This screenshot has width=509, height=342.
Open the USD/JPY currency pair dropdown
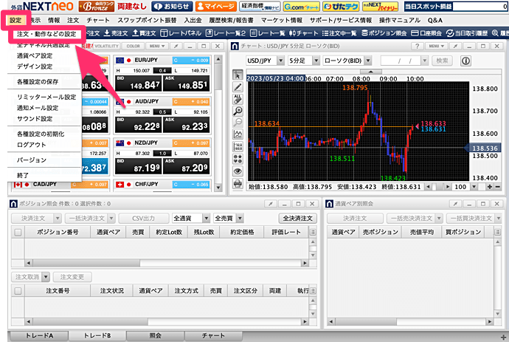281,61
